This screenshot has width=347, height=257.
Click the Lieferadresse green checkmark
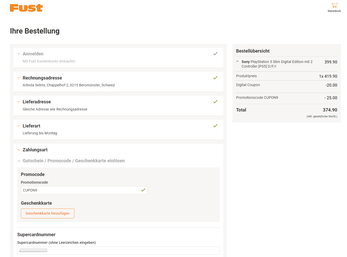(x=215, y=102)
